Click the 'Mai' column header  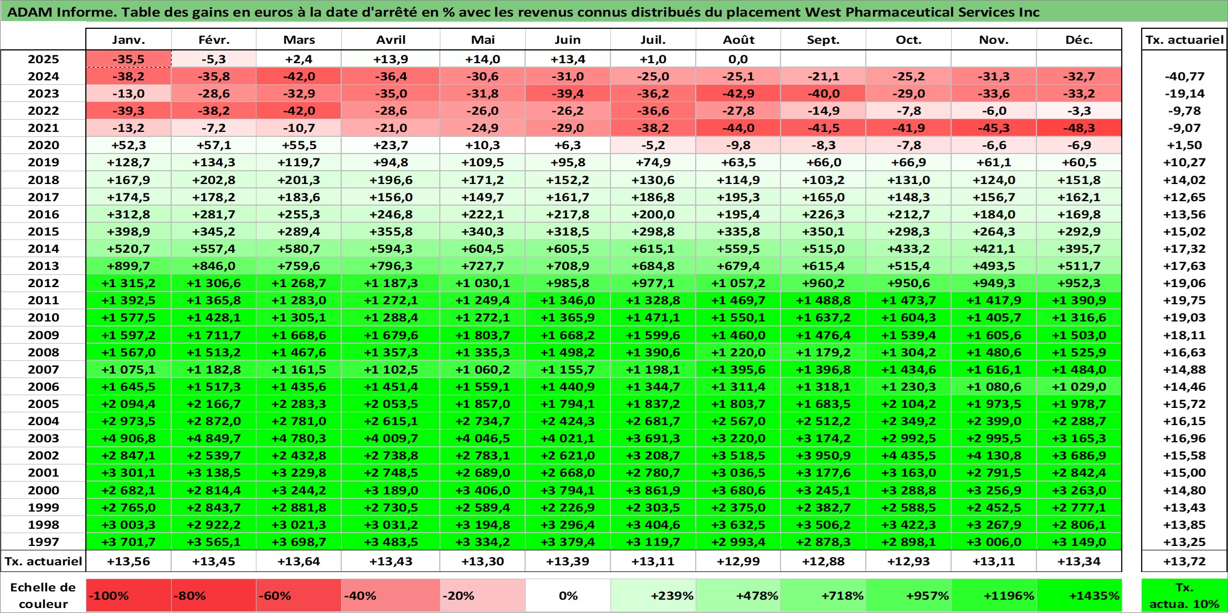pyautogui.click(x=482, y=39)
